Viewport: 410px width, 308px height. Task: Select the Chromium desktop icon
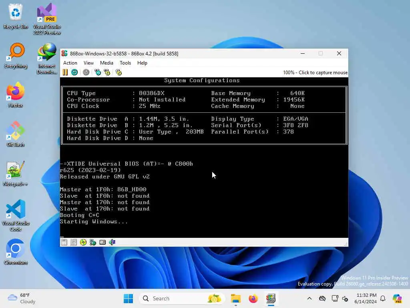pyautogui.click(x=16, y=252)
